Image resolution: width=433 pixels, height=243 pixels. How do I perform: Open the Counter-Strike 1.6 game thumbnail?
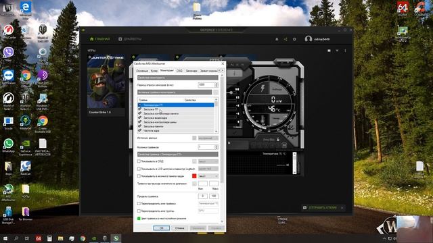click(x=106, y=81)
